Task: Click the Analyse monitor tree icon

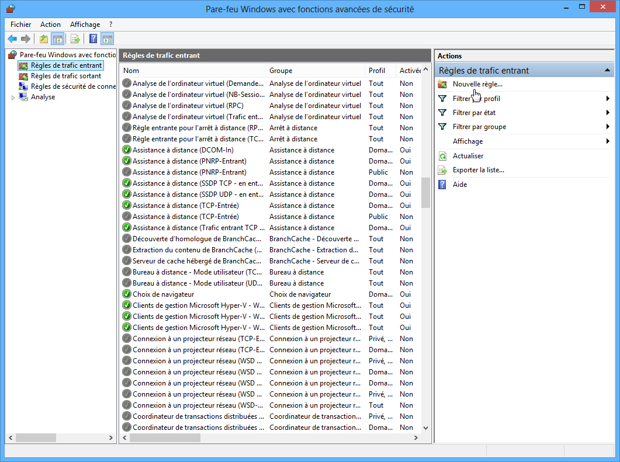Action: 23,97
